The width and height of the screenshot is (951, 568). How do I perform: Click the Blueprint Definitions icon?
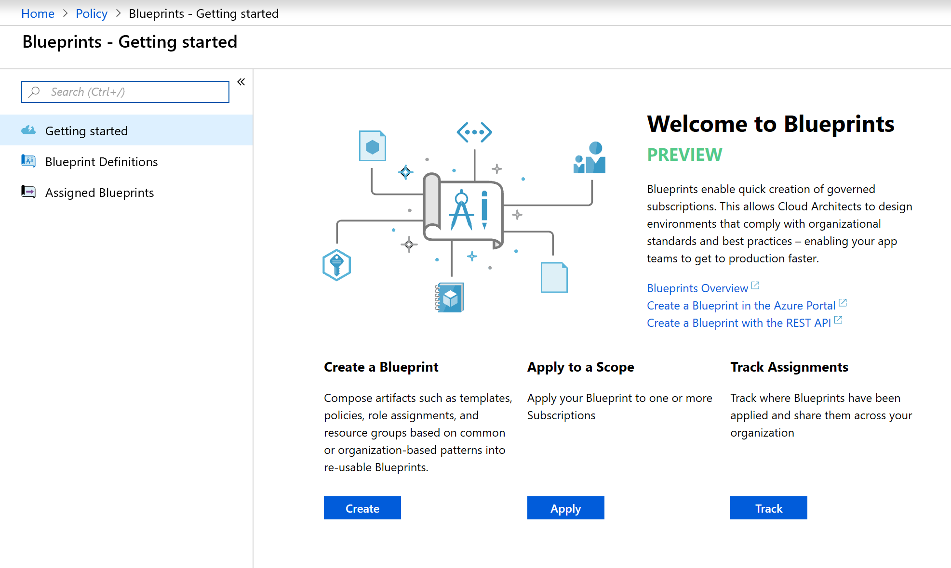(x=28, y=161)
